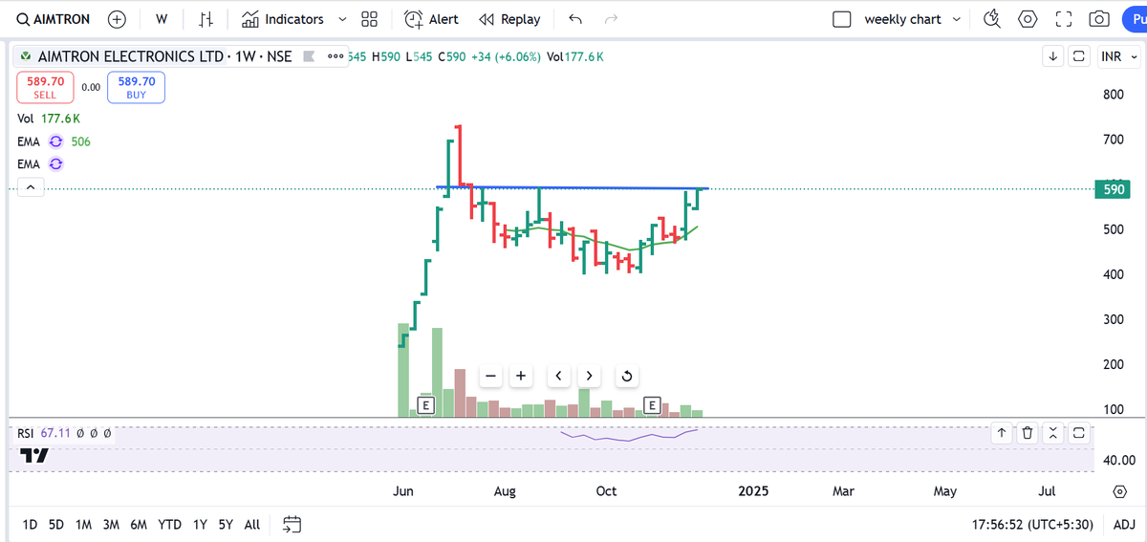Image resolution: width=1147 pixels, height=542 pixels.
Task: Click the down arrow icon near INR
Action: (1052, 56)
